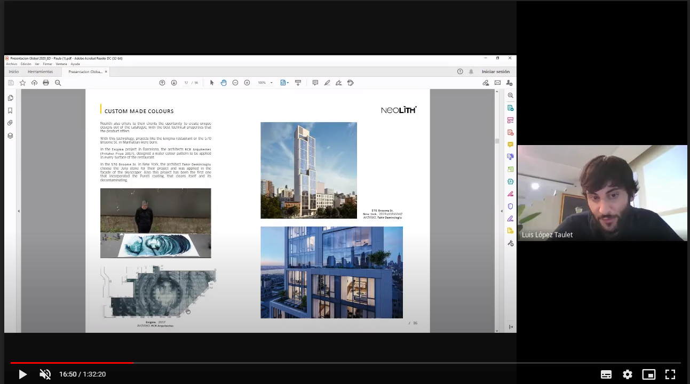Open attachments paperclip panel
Screen dimensions: 690x384
10,123
